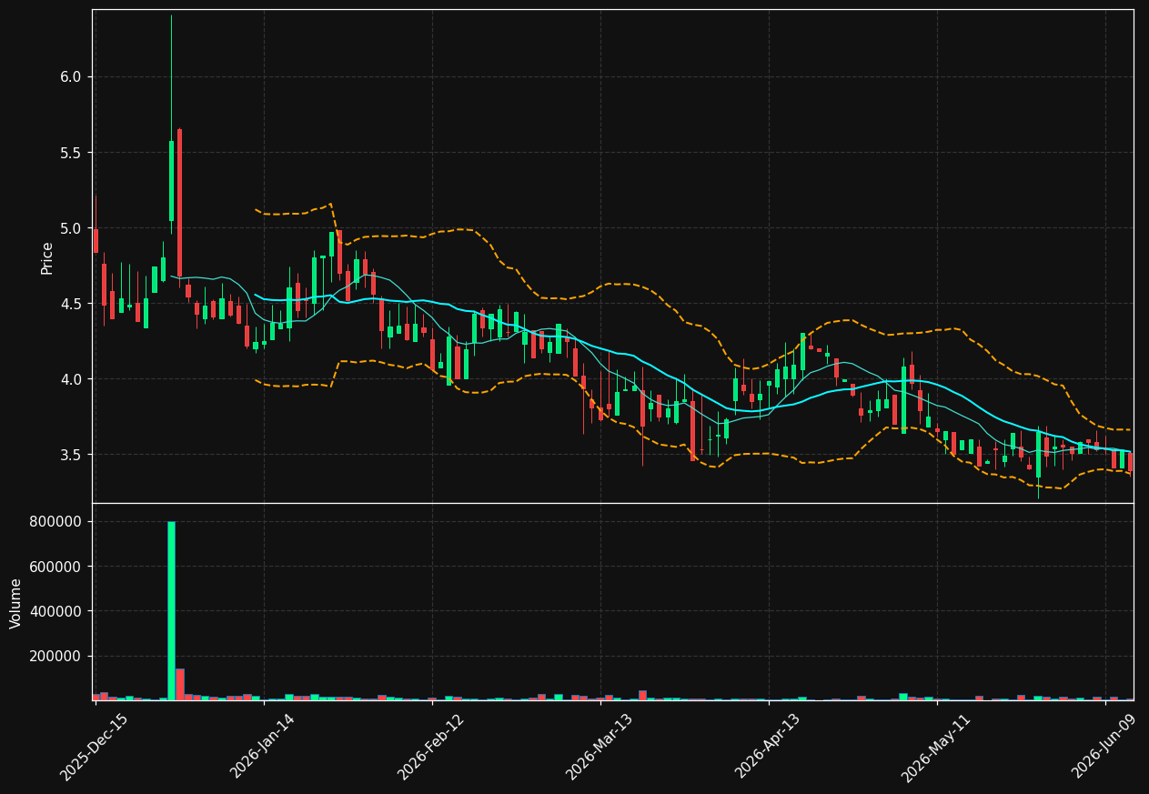Click the 2026-May-11 date label

(x=935, y=748)
